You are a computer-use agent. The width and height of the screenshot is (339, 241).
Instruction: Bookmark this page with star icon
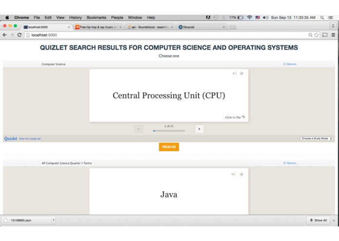pos(316,35)
